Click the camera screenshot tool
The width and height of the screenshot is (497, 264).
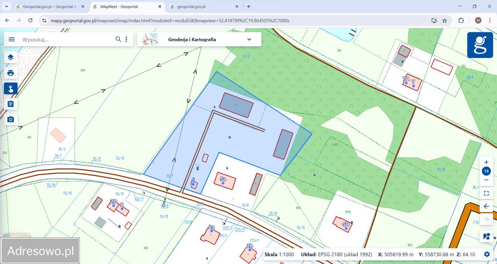(x=10, y=120)
